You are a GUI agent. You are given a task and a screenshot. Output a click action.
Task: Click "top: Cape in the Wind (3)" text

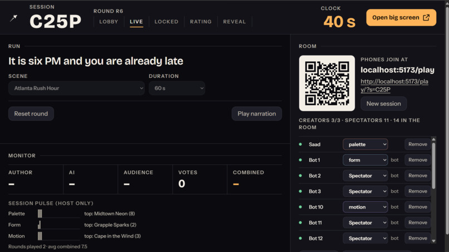[x=113, y=236]
